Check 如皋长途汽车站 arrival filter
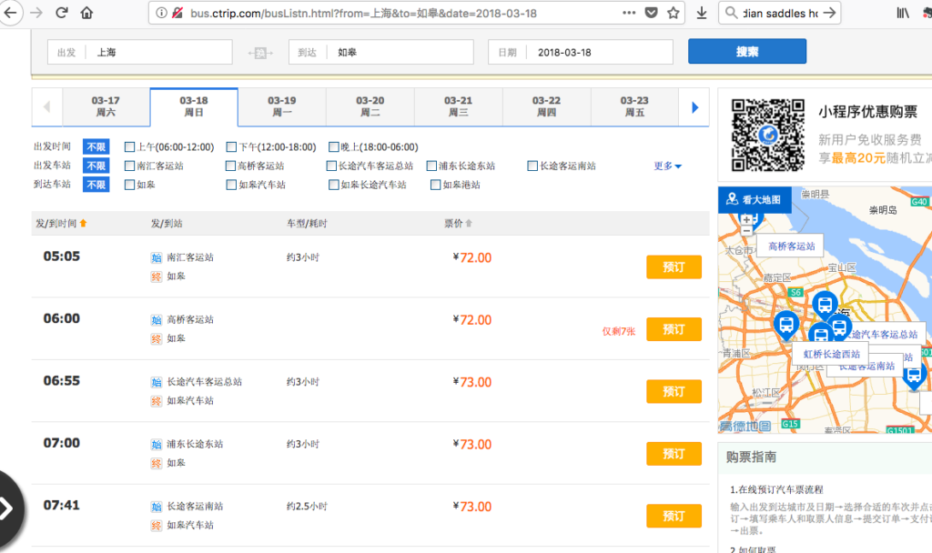This screenshot has width=932, height=553. (333, 185)
